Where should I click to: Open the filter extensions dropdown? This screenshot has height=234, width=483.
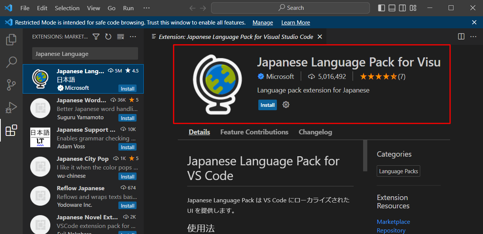tap(96, 36)
